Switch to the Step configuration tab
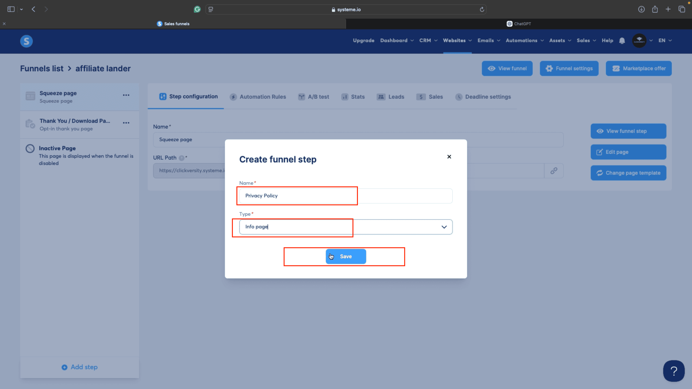Viewport: 692px width, 389px height. tap(188, 97)
